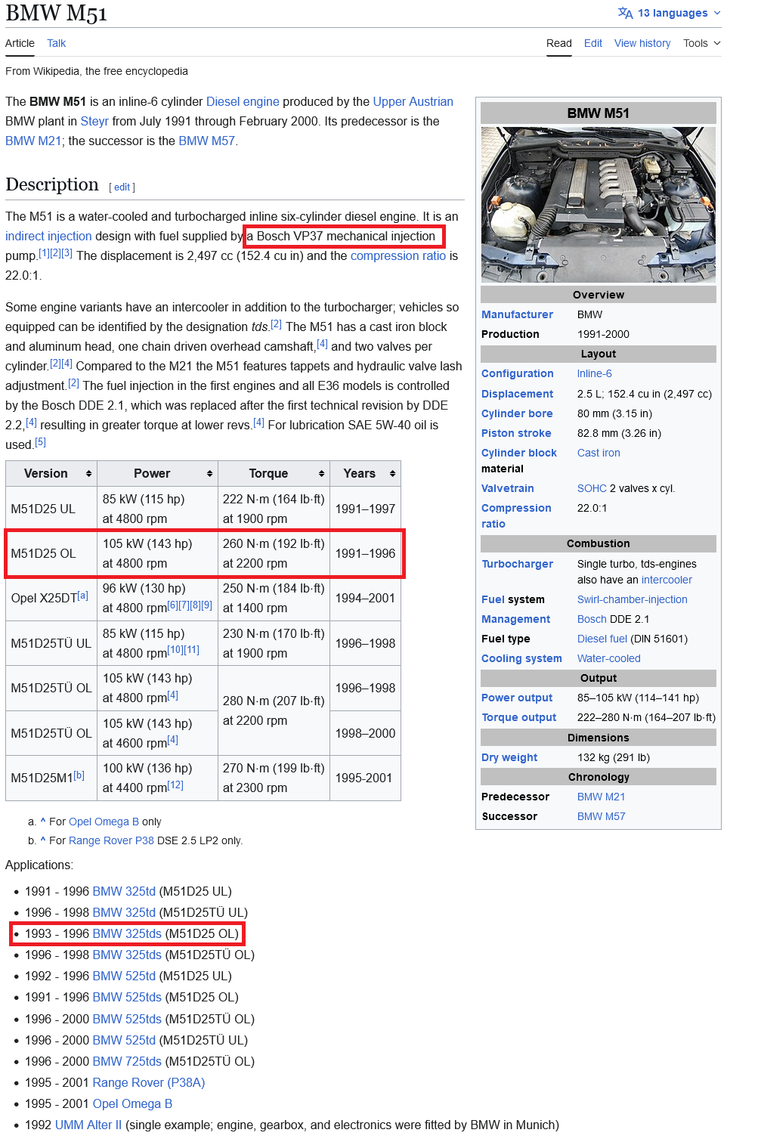The height and width of the screenshot is (1142, 761).
Task: Open 1991 - 1996 BMW 325td link
Action: coord(124,891)
